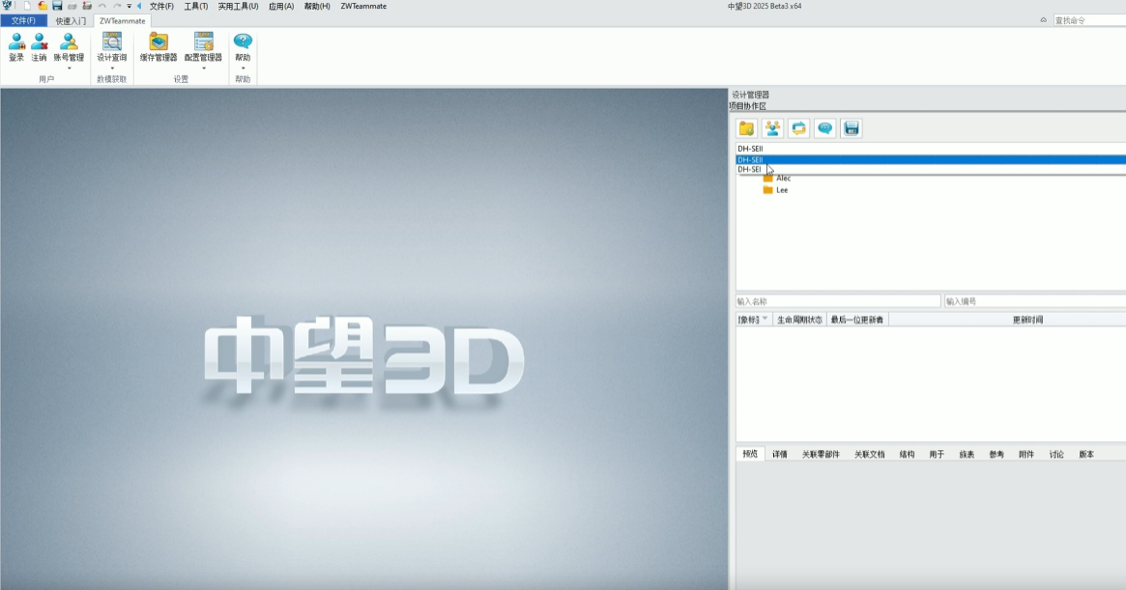Expand the 账号管理 dropdown arrow
The image size is (1126, 590).
click(68, 67)
